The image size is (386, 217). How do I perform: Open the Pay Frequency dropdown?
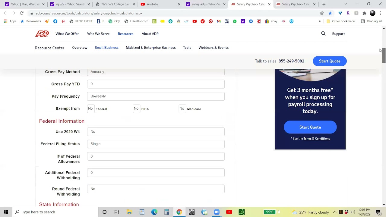pyautogui.click(x=156, y=96)
